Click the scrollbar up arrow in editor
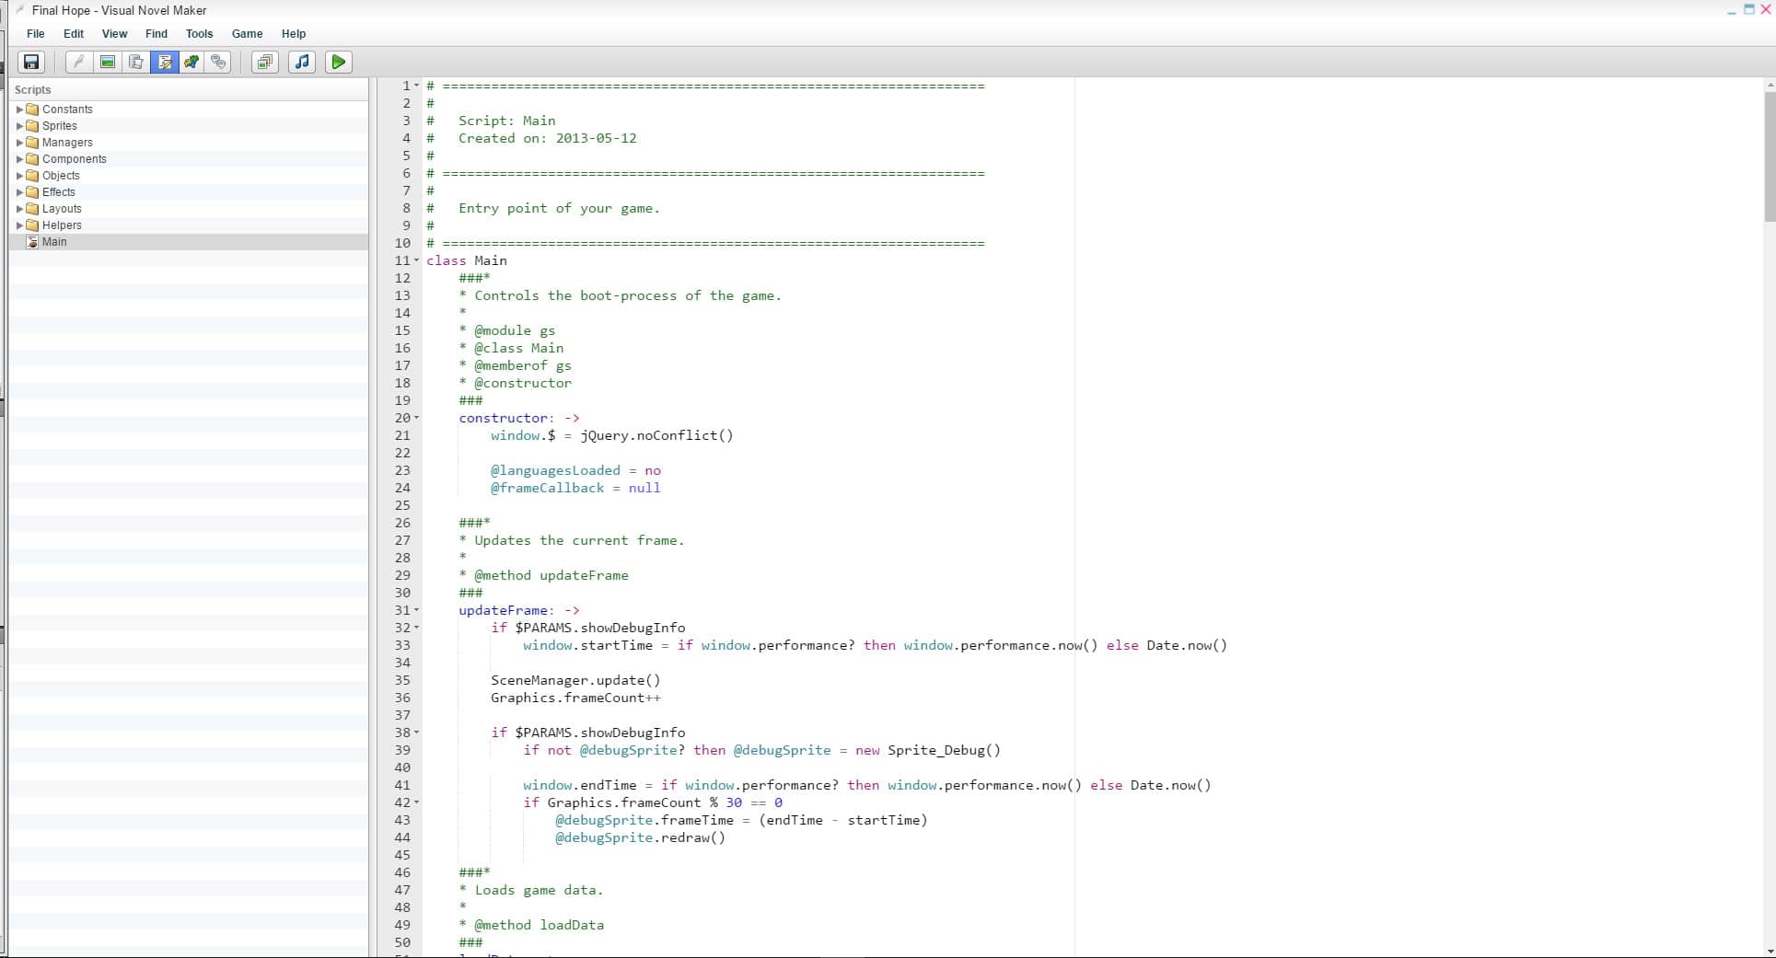 click(1770, 85)
